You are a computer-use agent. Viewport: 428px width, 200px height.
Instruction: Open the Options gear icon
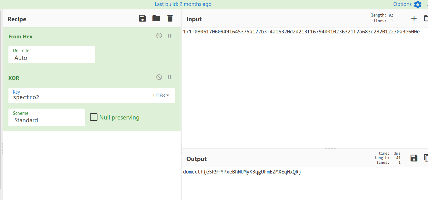click(x=418, y=4)
